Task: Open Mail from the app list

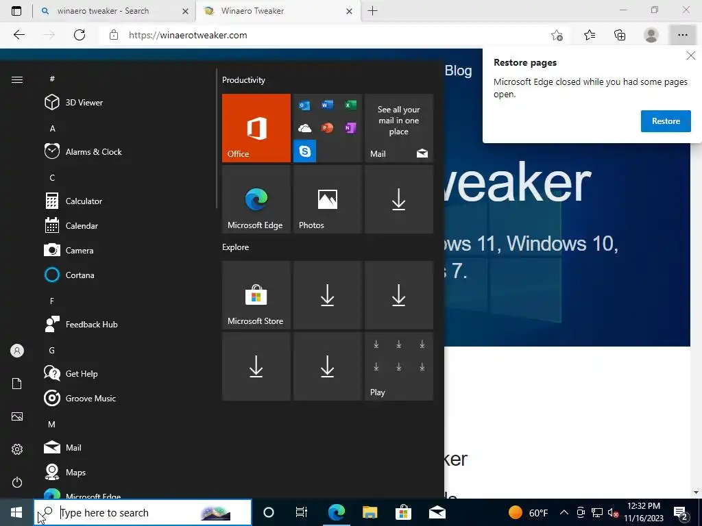Action: click(125, 447)
